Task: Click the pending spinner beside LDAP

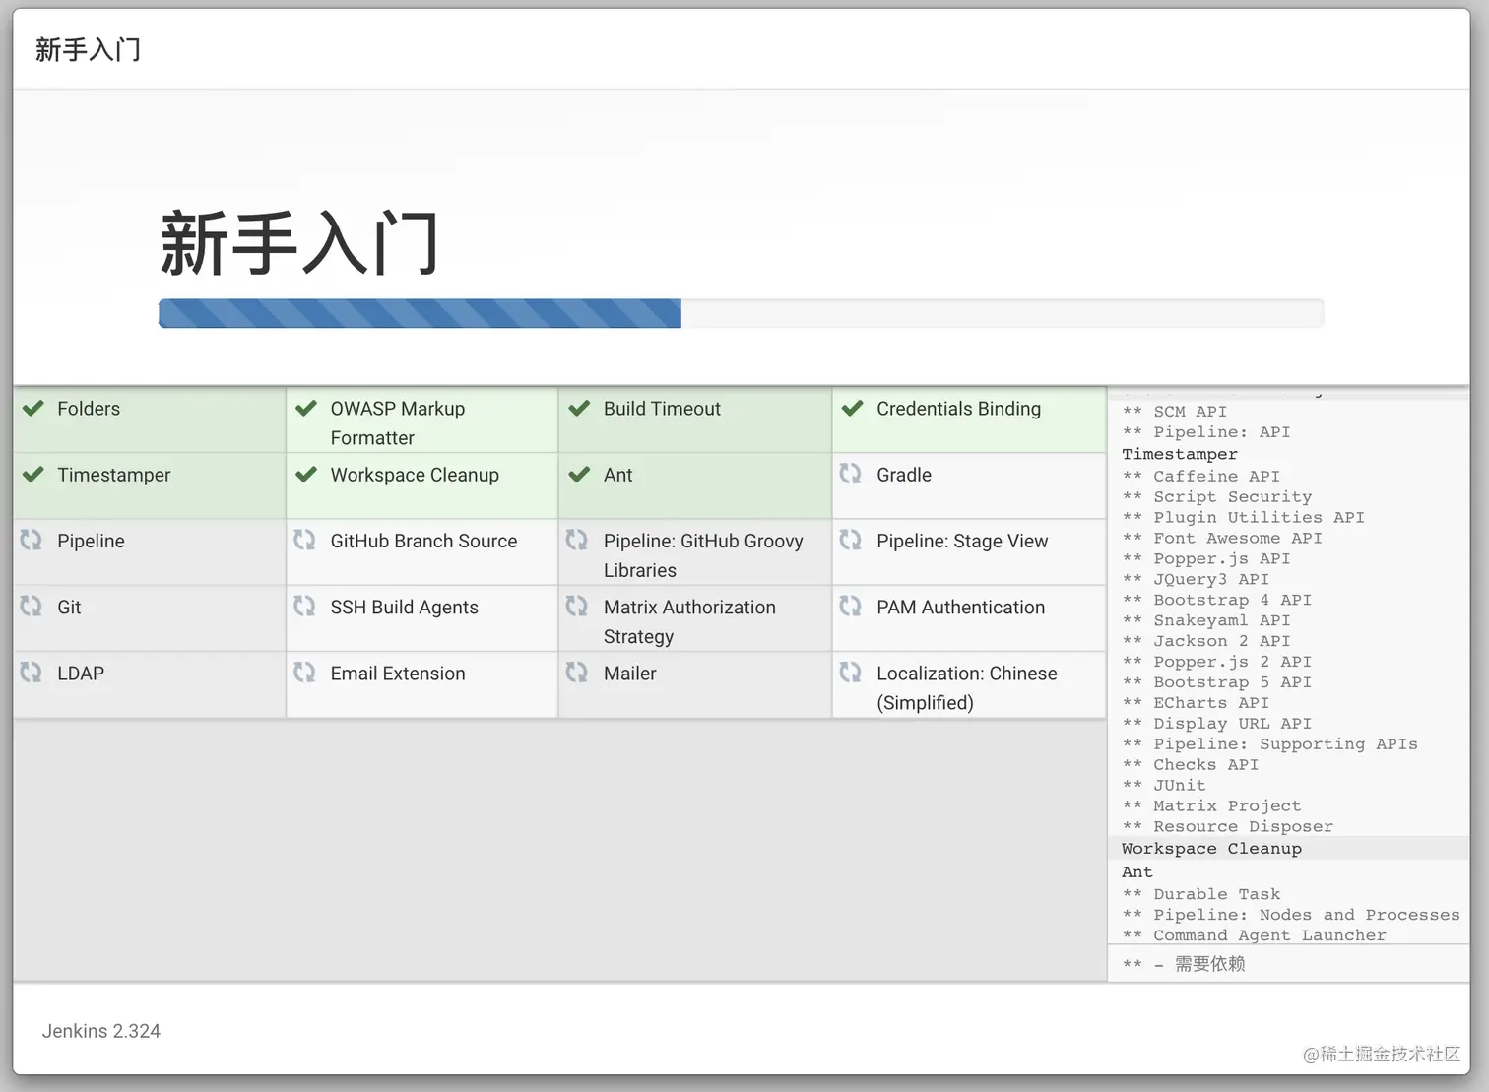Action: [32, 672]
